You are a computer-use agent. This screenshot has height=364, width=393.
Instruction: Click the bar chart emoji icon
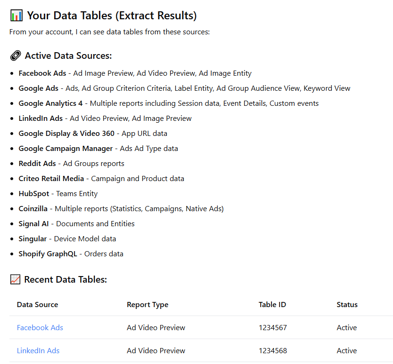[x=16, y=16]
